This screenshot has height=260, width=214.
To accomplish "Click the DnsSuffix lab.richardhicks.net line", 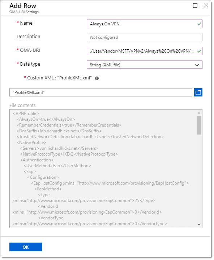I will [59, 131].
